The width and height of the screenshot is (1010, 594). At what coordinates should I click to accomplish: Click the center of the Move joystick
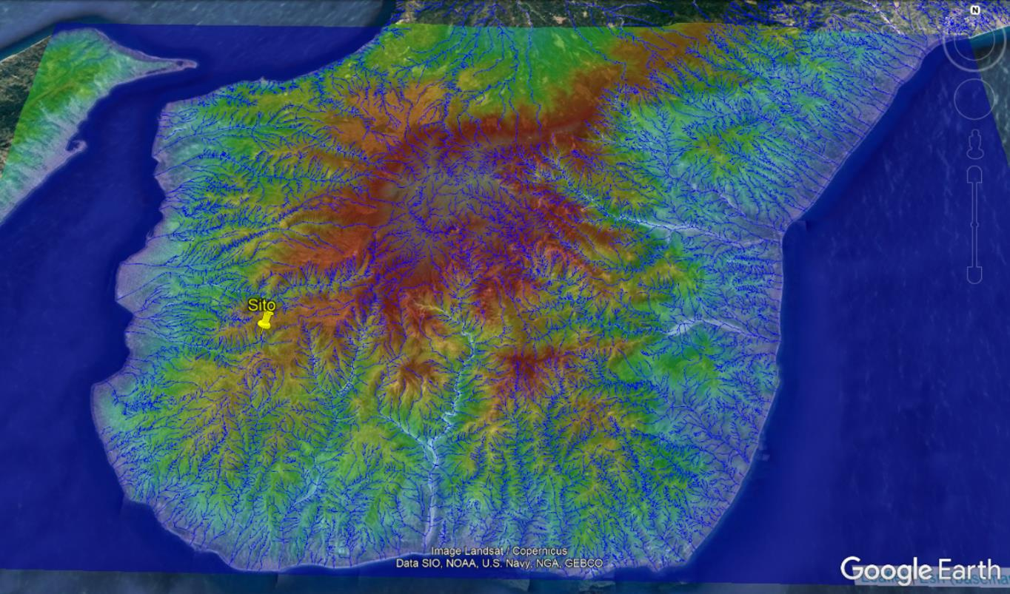[x=974, y=98]
